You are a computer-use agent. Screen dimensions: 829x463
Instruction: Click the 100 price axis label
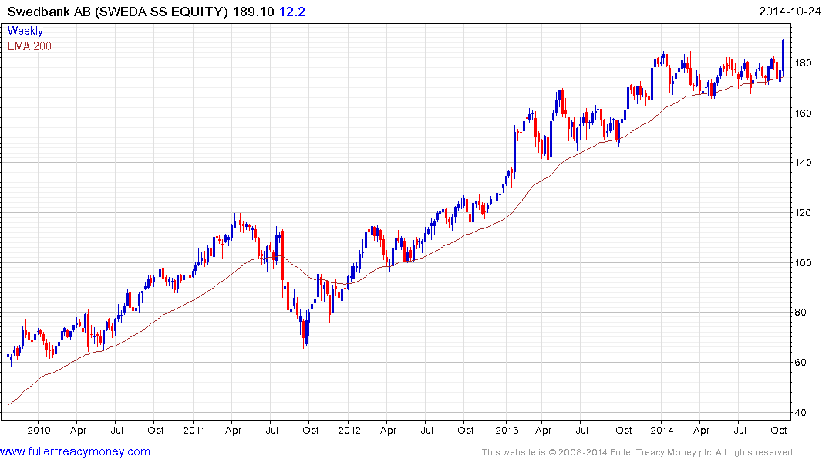tap(803, 262)
